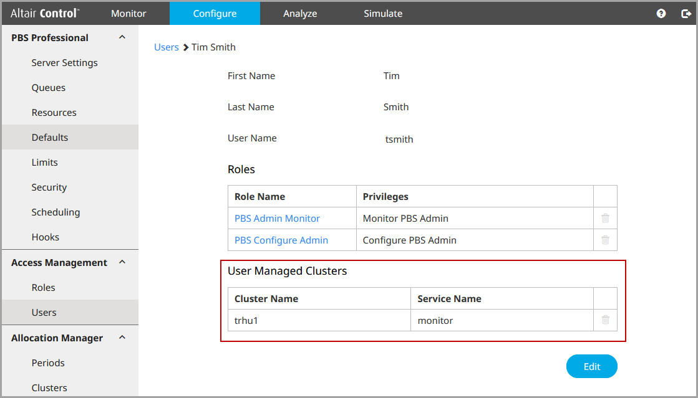Select Server Settings in the sidebar
The image size is (698, 398).
64,63
